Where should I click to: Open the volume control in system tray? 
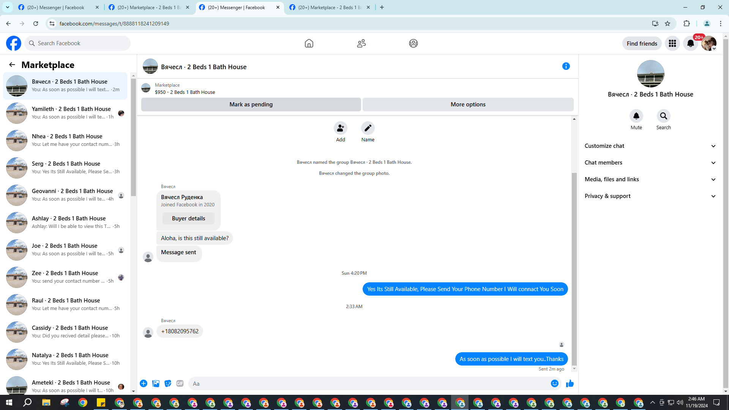tap(680, 402)
